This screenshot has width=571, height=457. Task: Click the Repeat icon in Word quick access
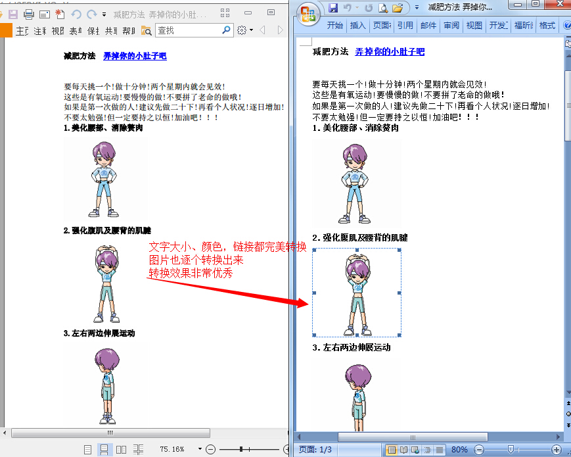(369, 7)
